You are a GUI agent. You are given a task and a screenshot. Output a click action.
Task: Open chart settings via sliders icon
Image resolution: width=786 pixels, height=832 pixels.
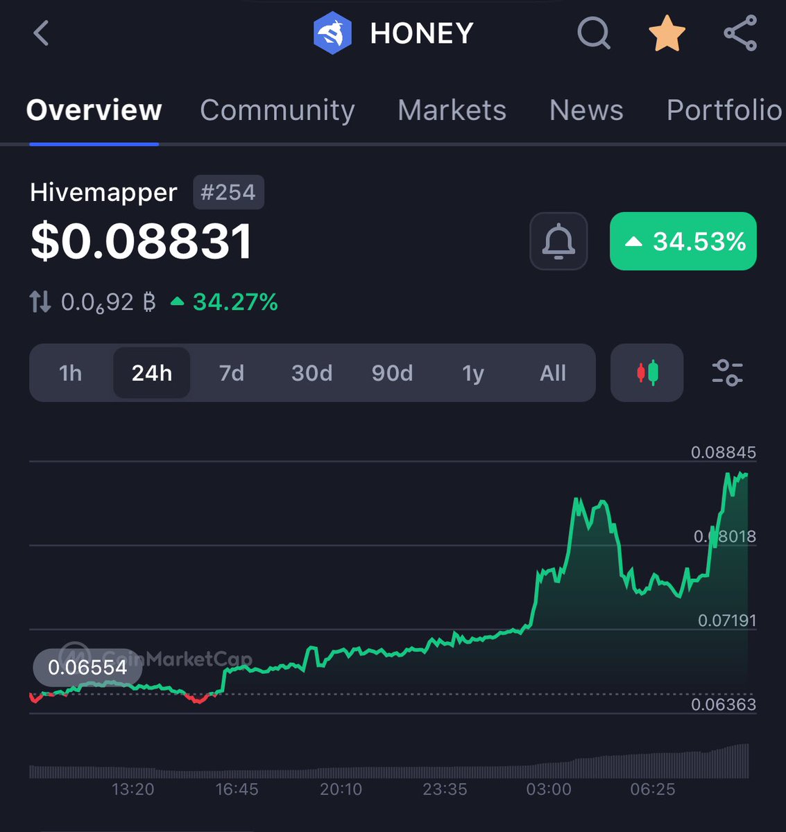(x=727, y=373)
